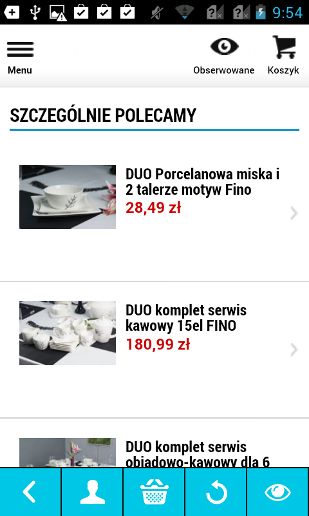Expand the DUO Porcelanowa miska item chevron
309x516 pixels.
coord(294,213)
